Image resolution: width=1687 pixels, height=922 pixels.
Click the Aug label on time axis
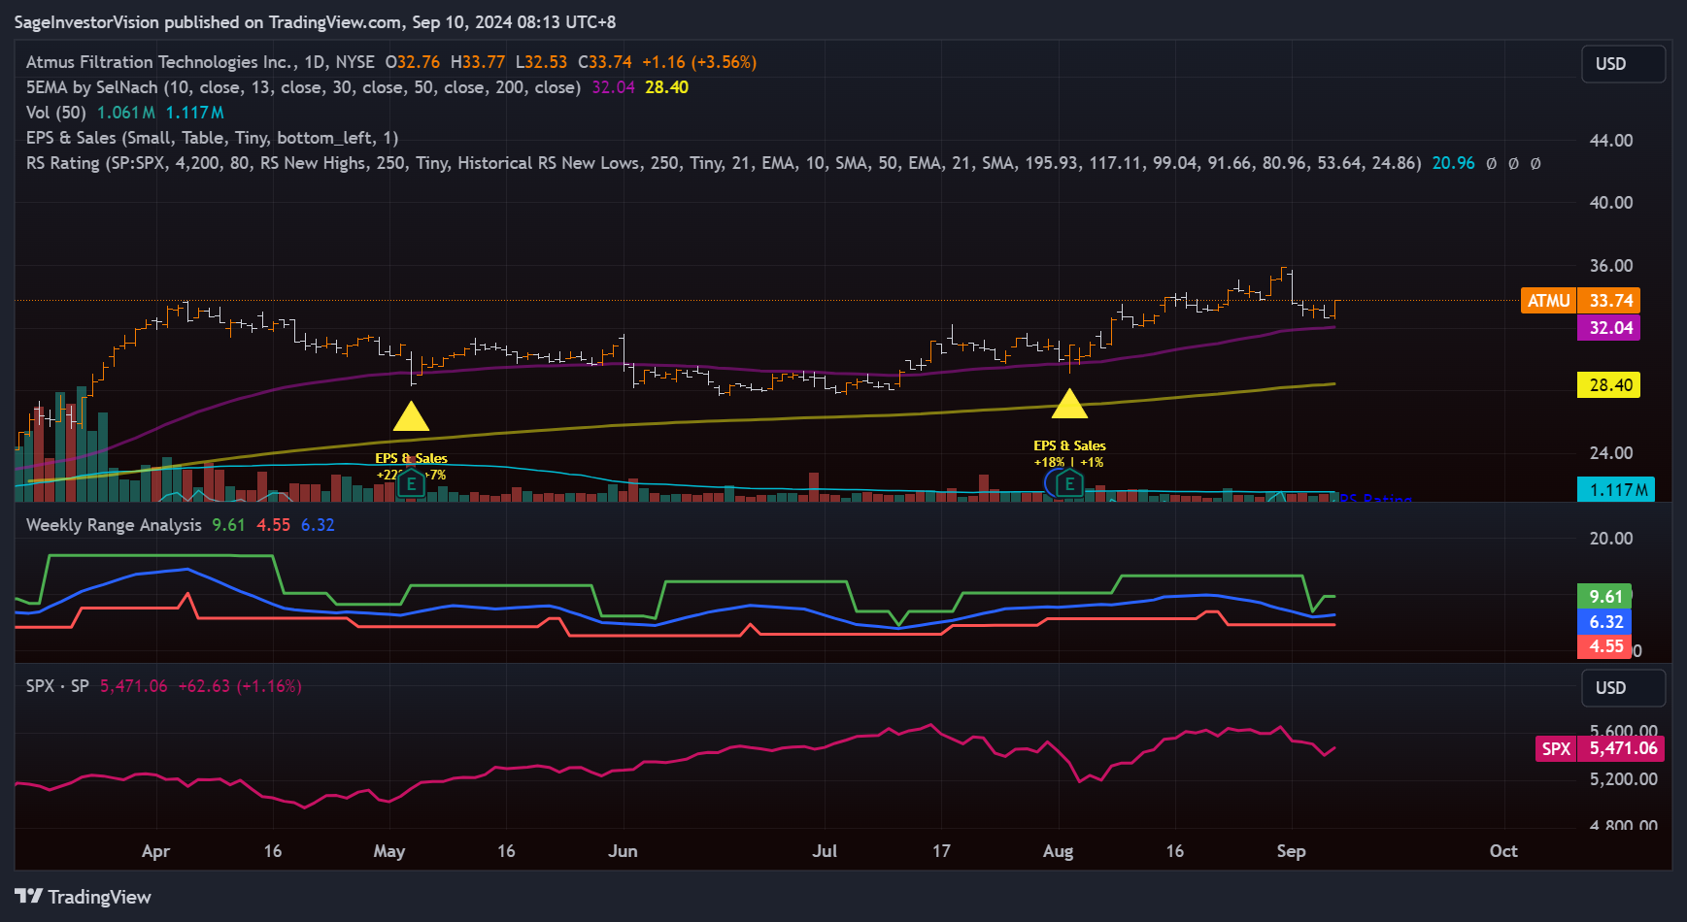(x=1058, y=851)
